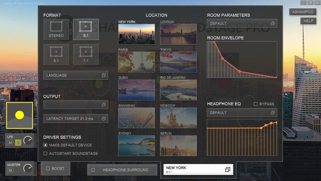321x181 pixels.
Task: Click the first Room Envelope control point
Action: pos(214,42)
